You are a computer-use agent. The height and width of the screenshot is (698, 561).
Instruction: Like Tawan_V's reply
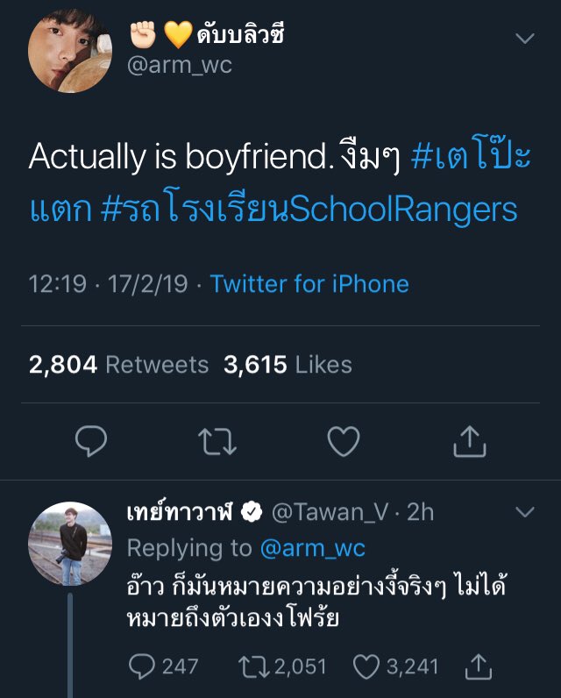point(366,666)
